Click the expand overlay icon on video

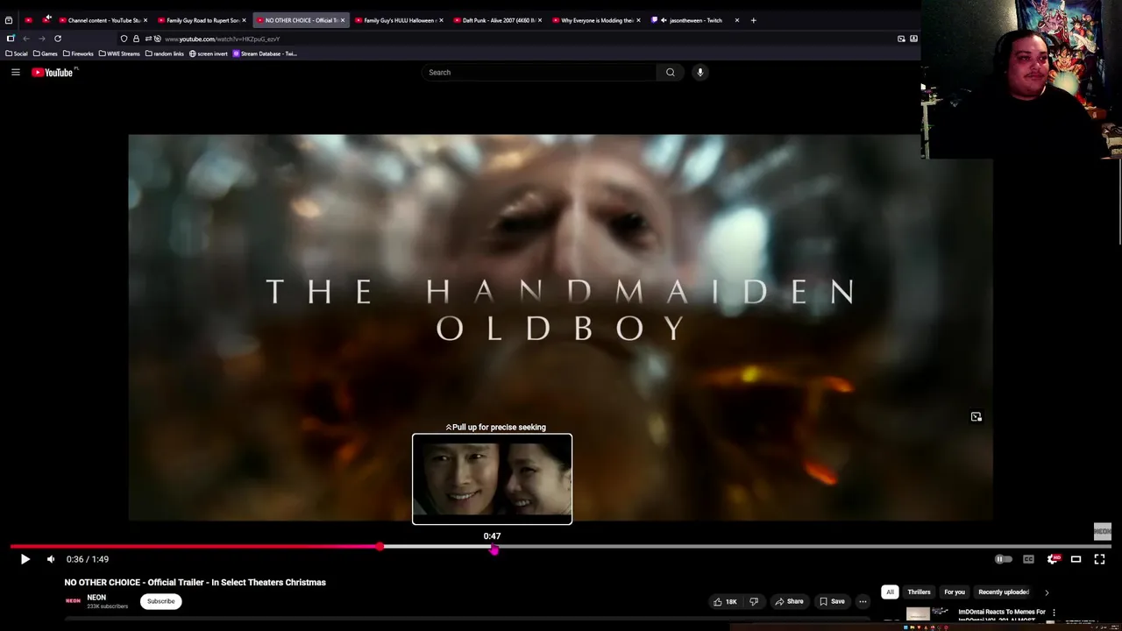pyautogui.click(x=976, y=417)
